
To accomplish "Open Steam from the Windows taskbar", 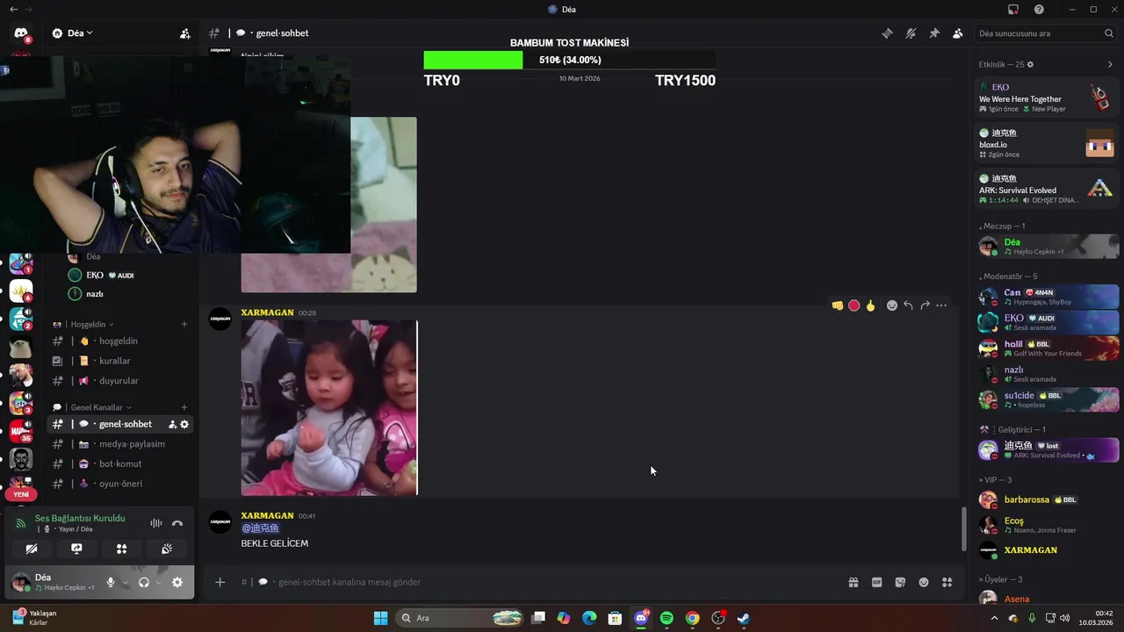I will [x=744, y=618].
